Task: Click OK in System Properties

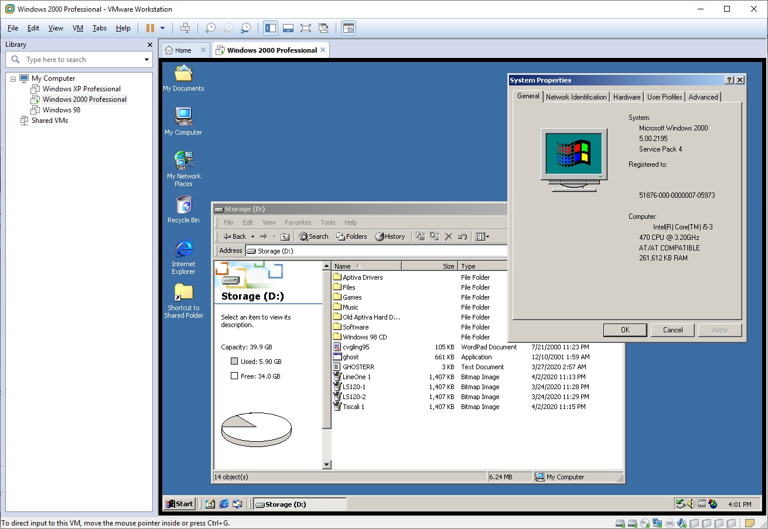Action: pos(625,330)
